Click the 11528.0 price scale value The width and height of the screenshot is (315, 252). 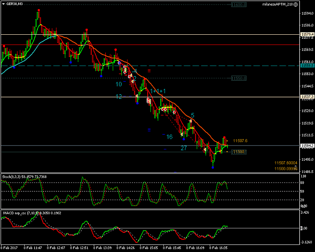pos(307,111)
